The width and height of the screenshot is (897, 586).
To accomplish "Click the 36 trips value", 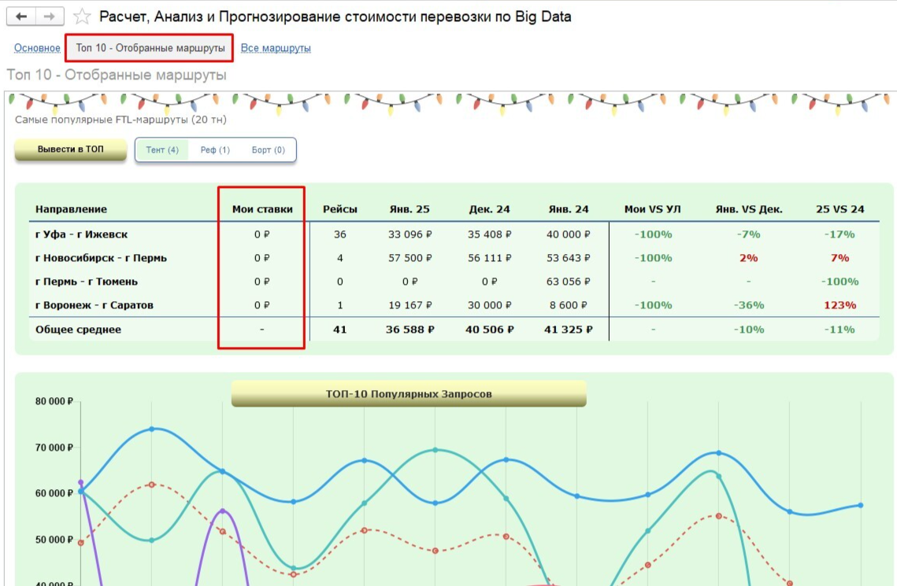I will (339, 234).
